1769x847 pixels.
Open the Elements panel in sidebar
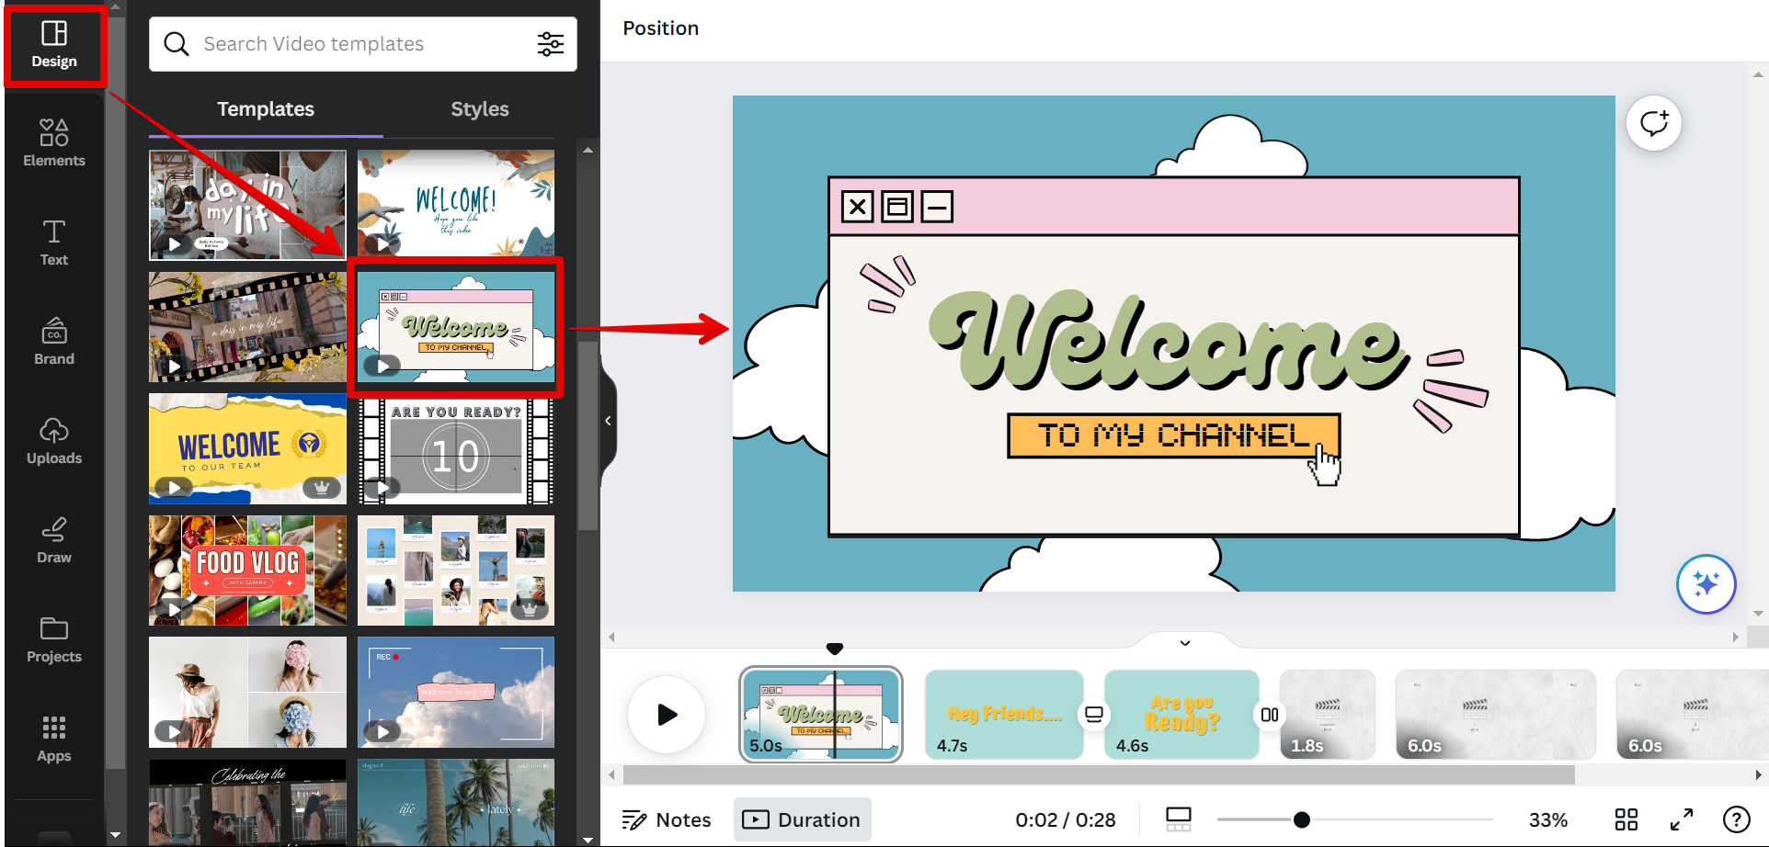point(54,143)
